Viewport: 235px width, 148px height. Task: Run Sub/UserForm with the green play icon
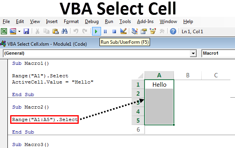[x=96, y=31]
